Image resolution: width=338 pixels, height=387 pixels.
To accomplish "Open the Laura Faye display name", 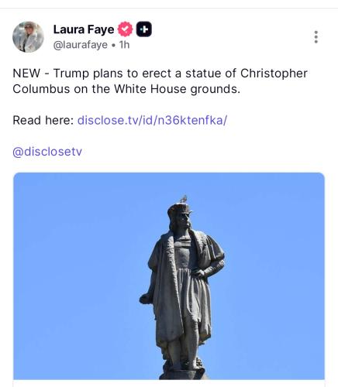I will (84, 29).
